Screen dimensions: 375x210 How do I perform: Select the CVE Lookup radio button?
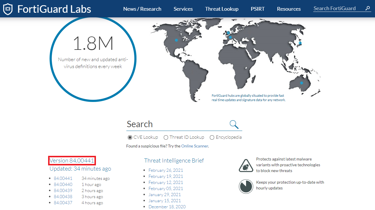coord(130,137)
